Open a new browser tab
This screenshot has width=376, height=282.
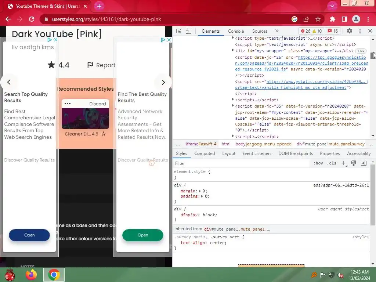[x=99, y=6]
